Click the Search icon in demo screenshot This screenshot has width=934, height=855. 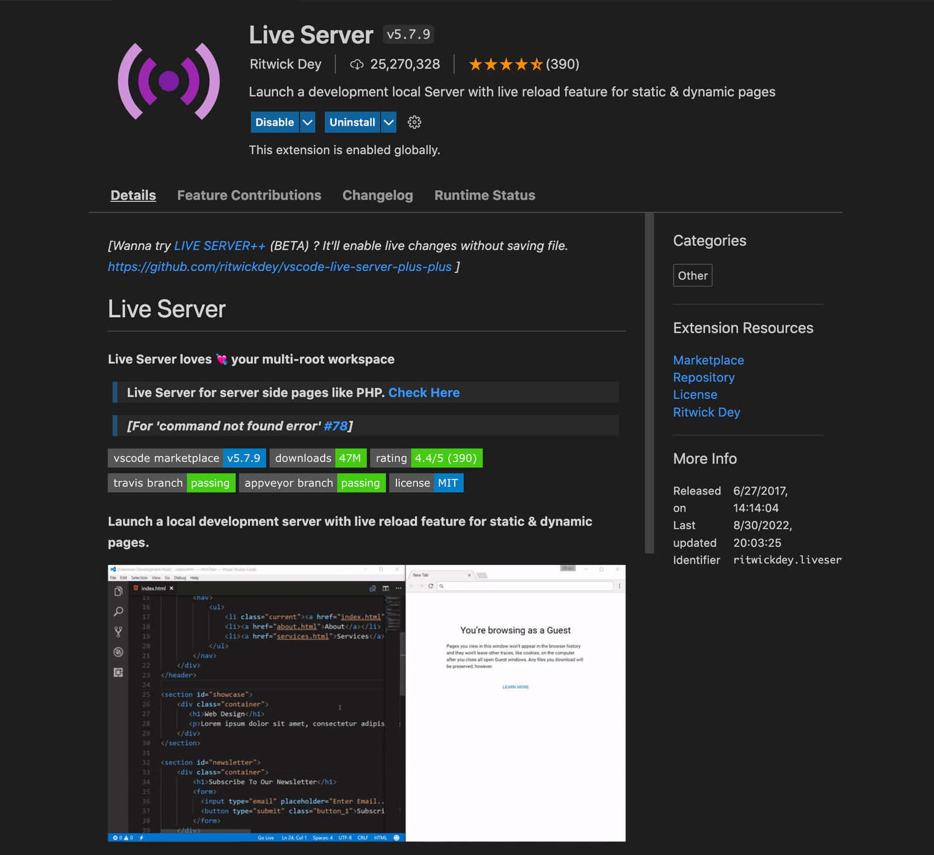point(119,611)
